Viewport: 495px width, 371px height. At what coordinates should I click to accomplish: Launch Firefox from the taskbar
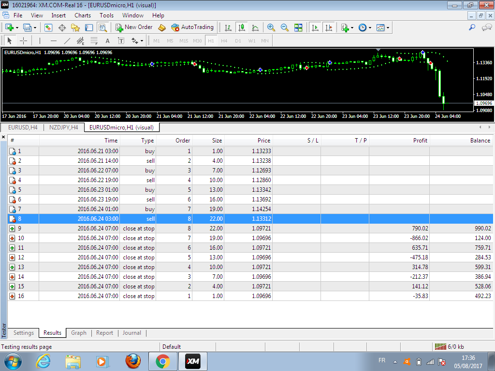coord(132,361)
